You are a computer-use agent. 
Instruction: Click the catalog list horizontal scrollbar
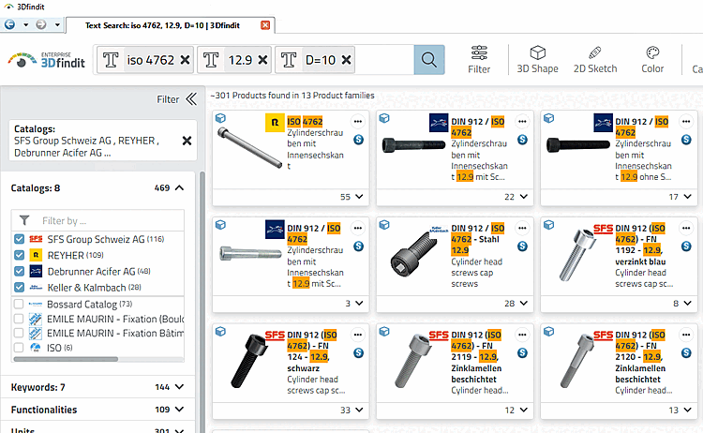click(66, 359)
